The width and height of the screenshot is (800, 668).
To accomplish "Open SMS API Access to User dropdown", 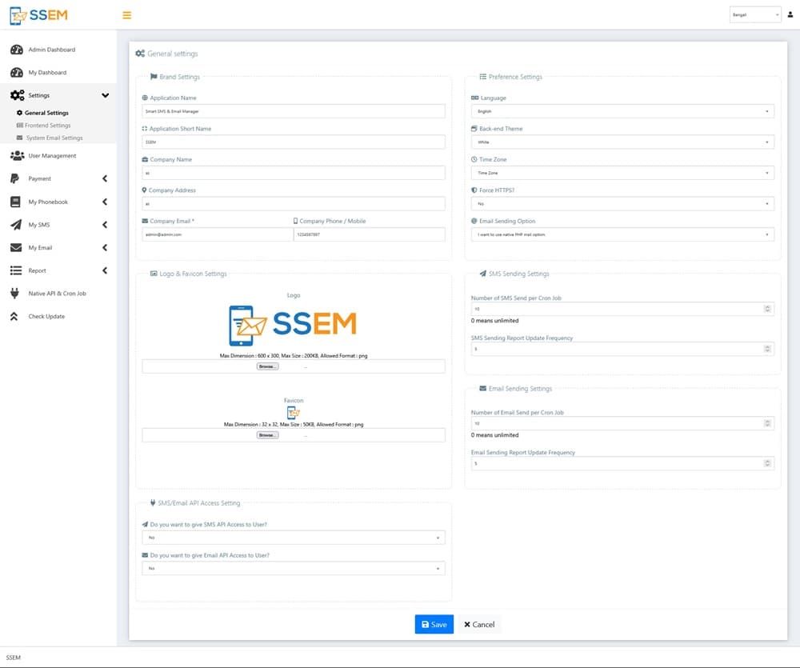I will 293,538.
